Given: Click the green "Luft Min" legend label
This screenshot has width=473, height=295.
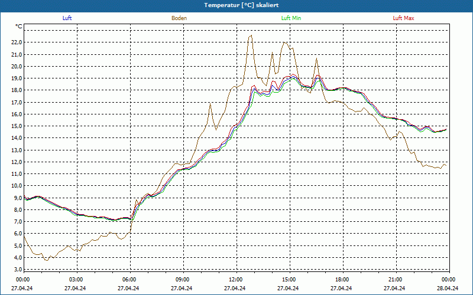Looking at the screenshot, I should click(x=291, y=18).
